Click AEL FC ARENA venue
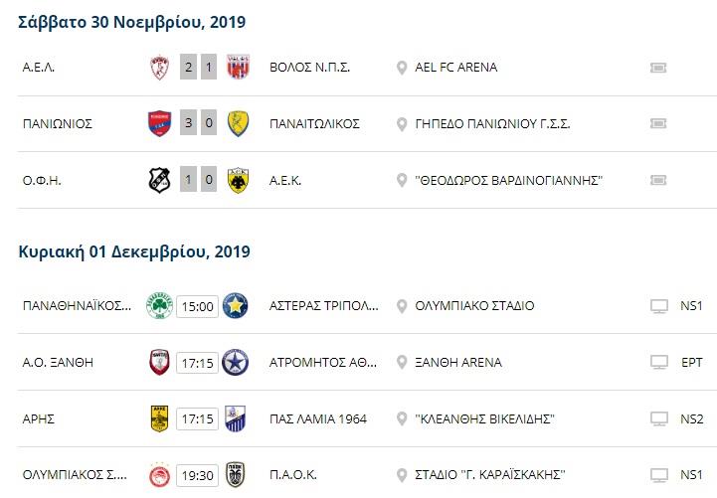Image resolution: width=717 pixels, height=498 pixels. pyautogui.click(x=455, y=68)
